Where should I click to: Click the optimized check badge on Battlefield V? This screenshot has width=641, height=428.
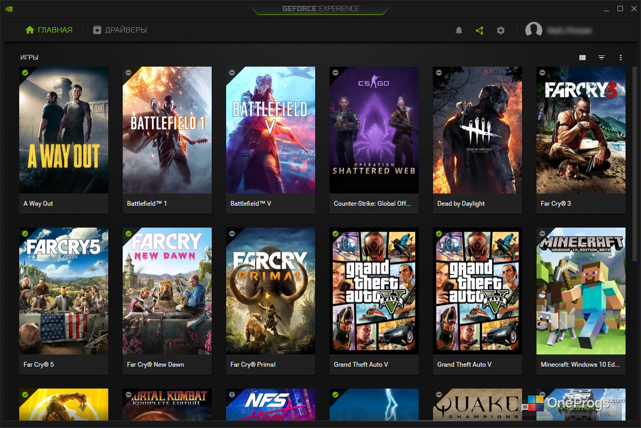click(x=232, y=72)
